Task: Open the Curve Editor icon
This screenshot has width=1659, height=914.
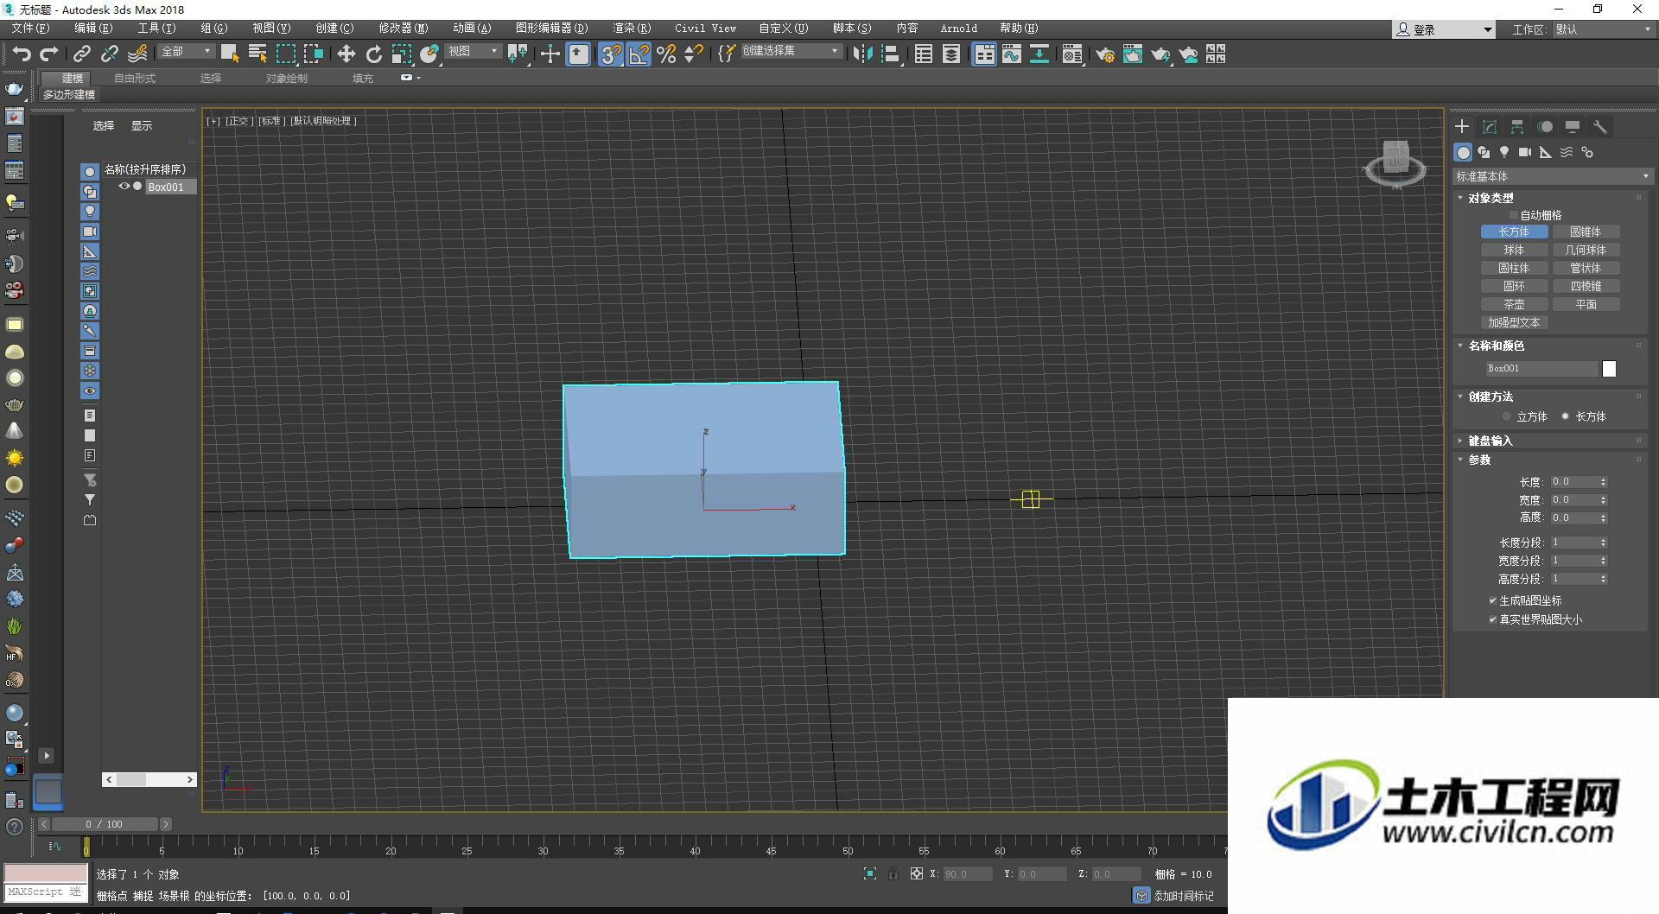Action: coord(1012,54)
